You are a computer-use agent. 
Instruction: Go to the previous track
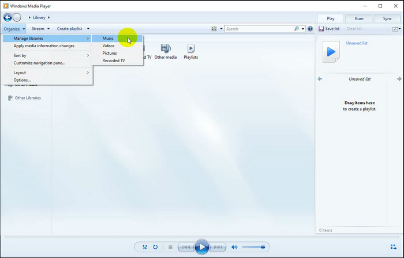tap(185, 247)
